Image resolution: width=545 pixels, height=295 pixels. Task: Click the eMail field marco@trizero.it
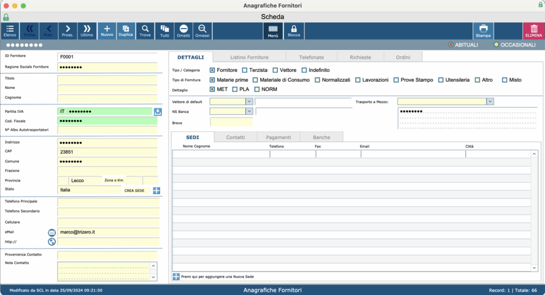[108, 232]
